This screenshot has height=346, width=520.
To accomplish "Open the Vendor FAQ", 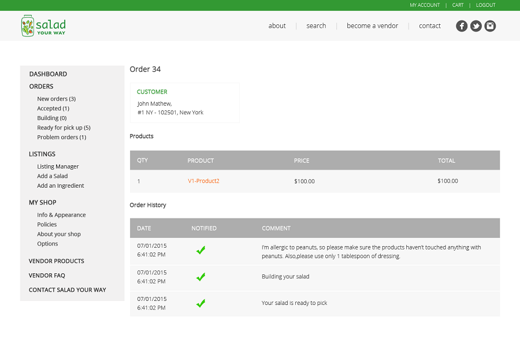I will [x=47, y=276].
